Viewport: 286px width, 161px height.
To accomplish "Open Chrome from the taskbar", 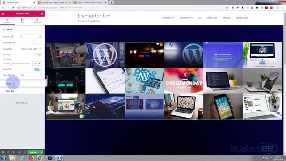I will 40,158.
